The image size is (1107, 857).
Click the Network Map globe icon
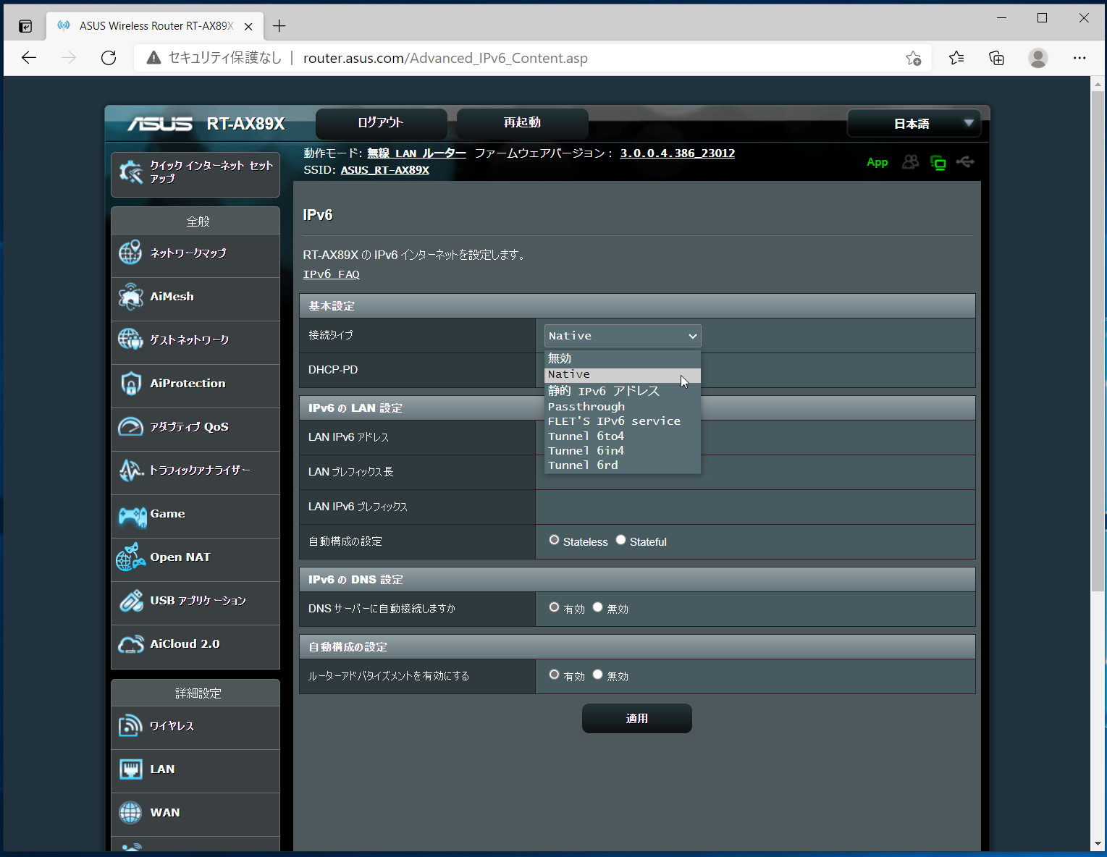(x=130, y=253)
